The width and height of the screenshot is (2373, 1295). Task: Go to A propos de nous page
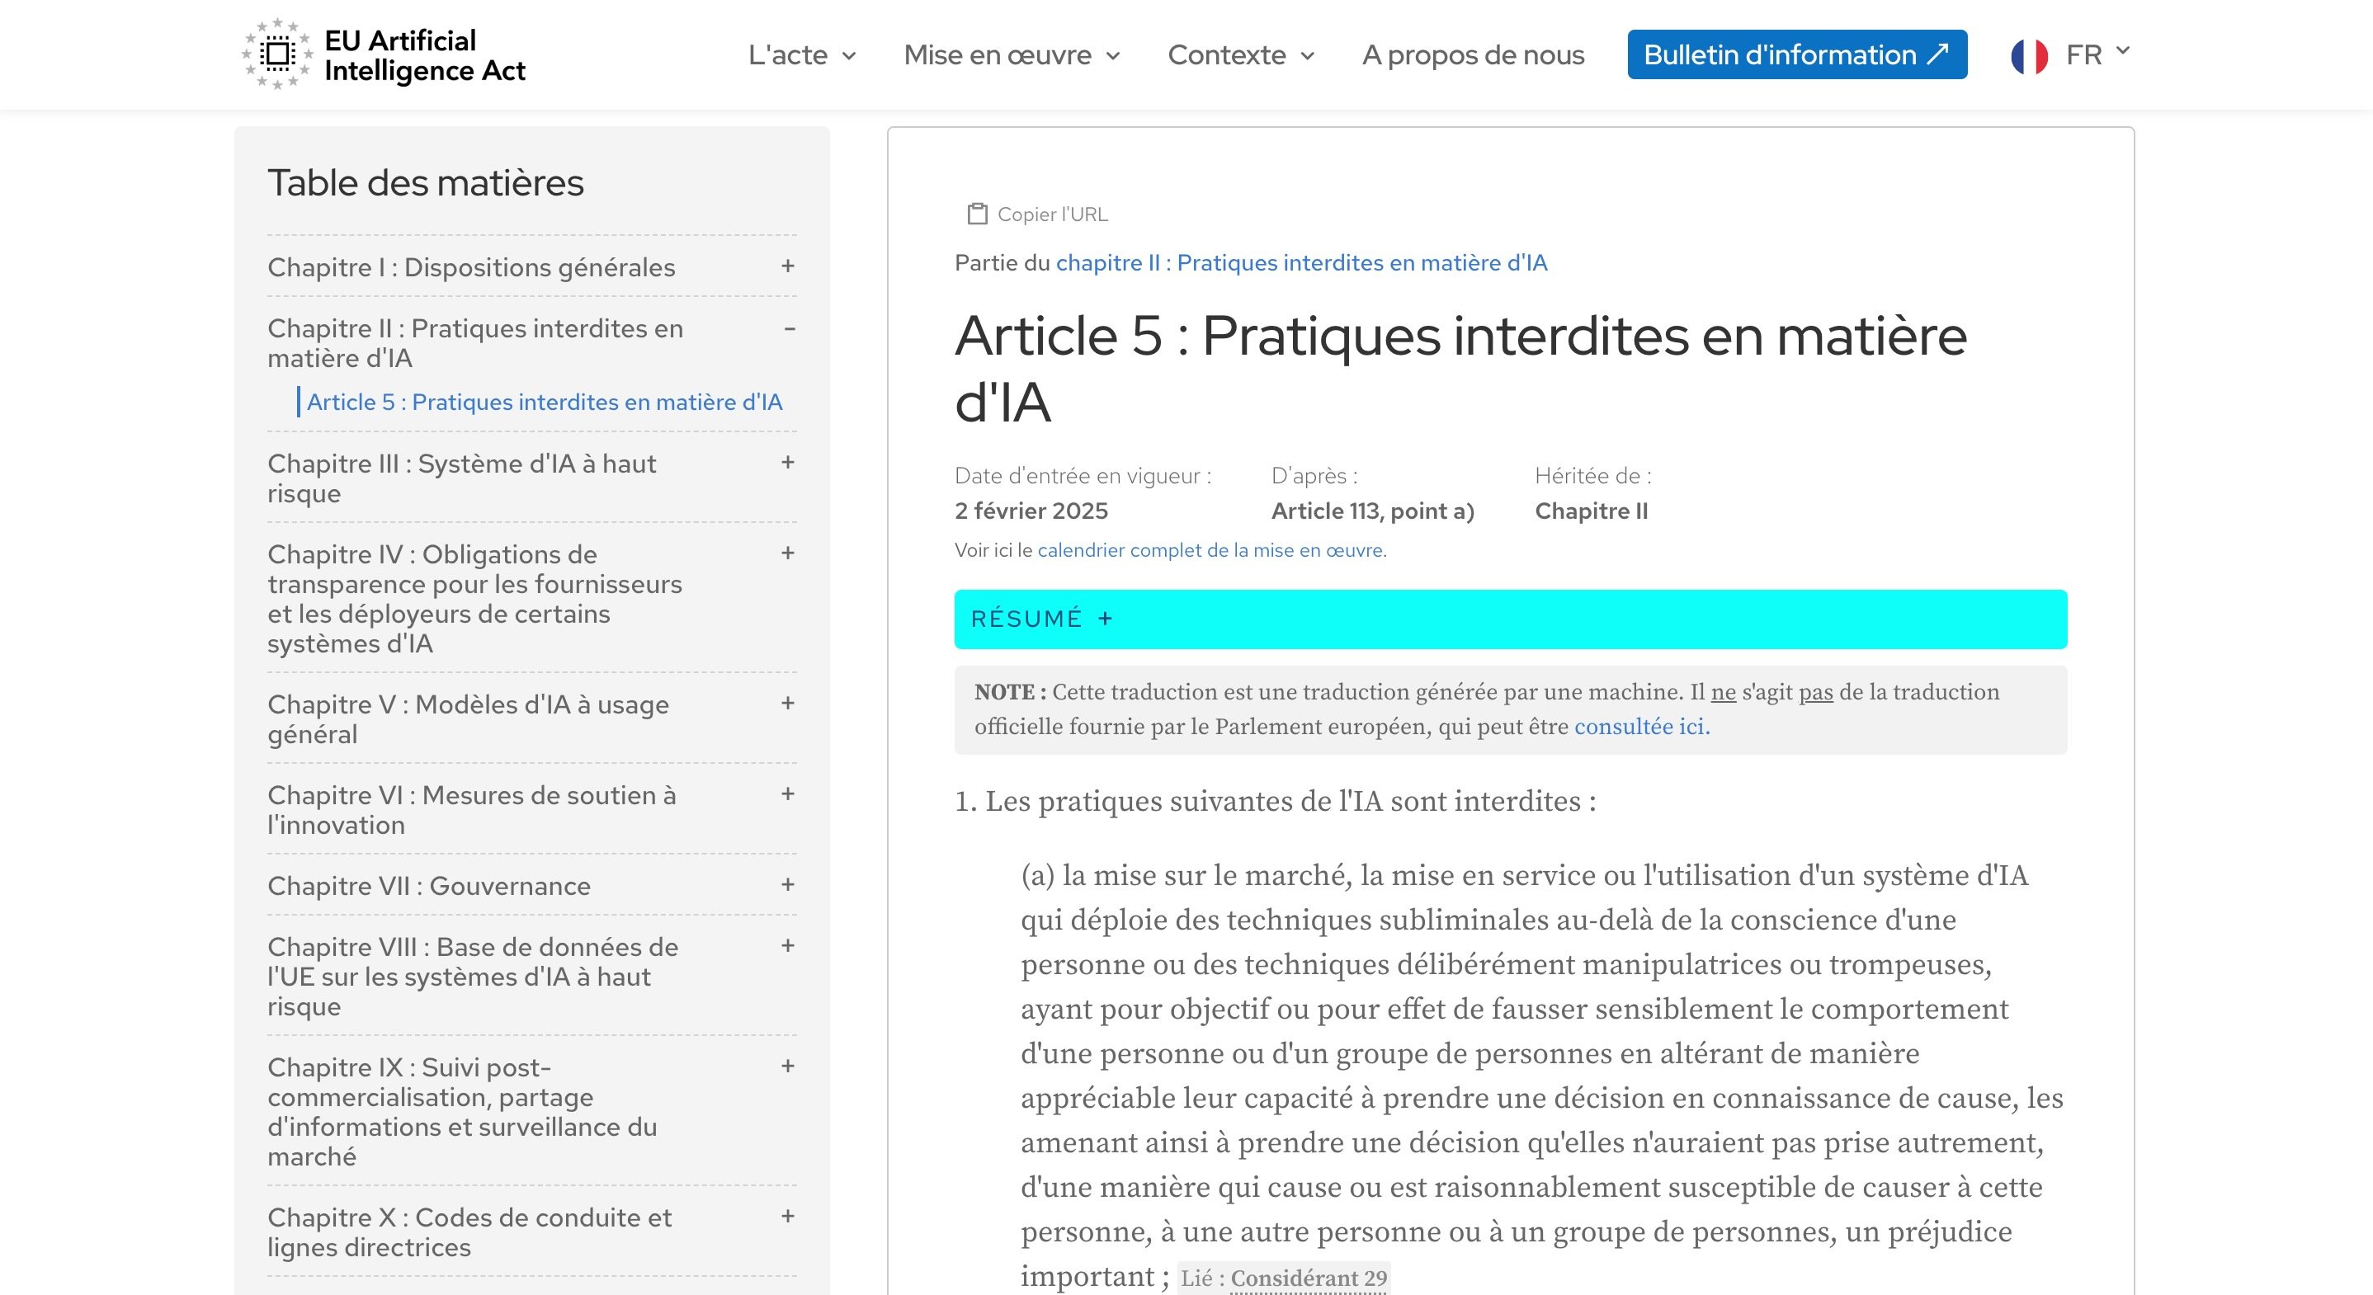(x=1472, y=55)
